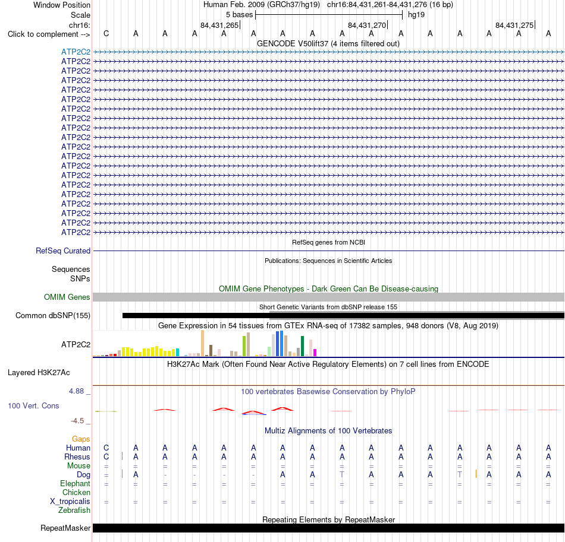Click ATP2C2 label beside the GTEx bar chart
This screenshot has width=565, height=542.
[76, 344]
